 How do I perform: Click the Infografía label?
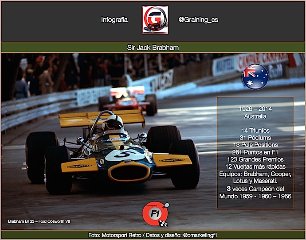114,20
